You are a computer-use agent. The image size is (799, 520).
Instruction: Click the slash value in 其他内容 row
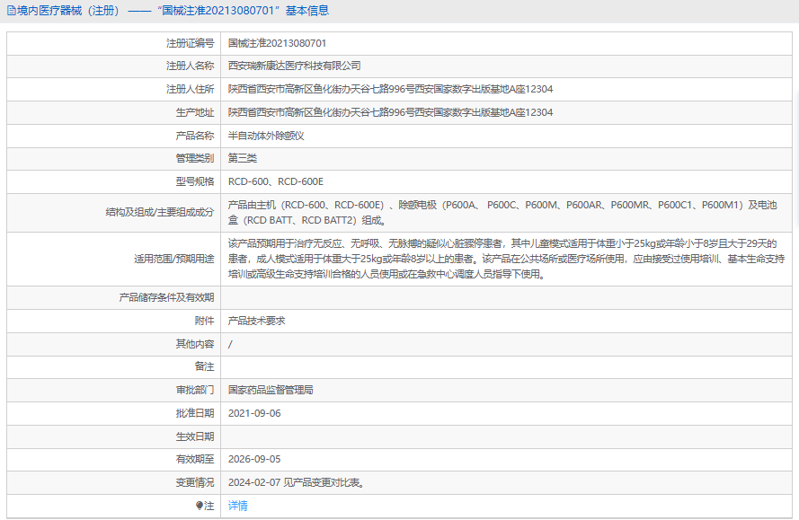(230, 344)
